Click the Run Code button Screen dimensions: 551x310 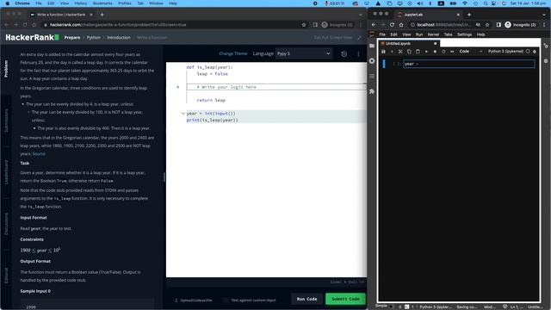pyautogui.click(x=306, y=299)
